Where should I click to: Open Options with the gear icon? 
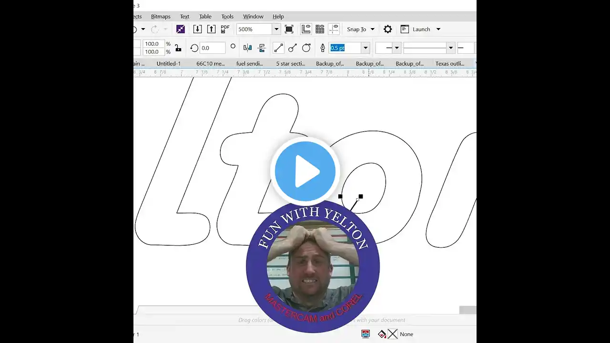(388, 29)
